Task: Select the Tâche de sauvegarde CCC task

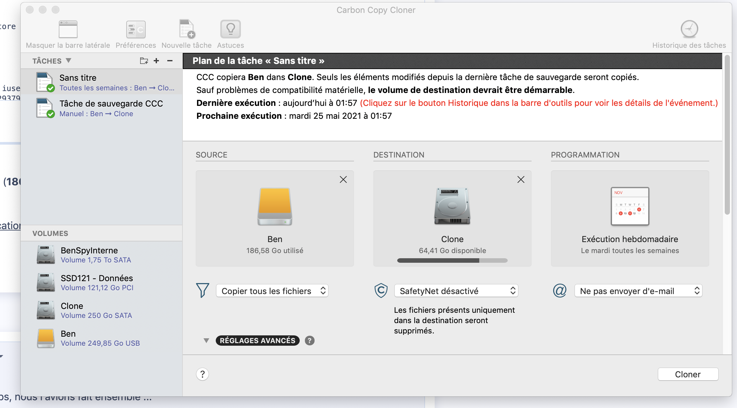Action: click(x=102, y=108)
